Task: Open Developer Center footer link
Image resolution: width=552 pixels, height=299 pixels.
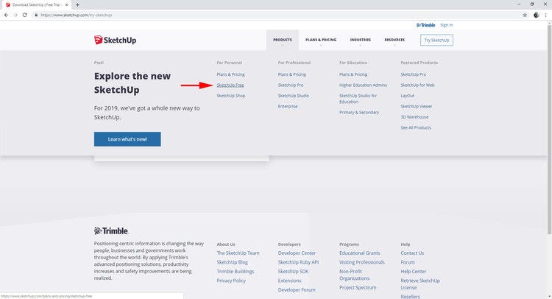Action: coord(297,253)
